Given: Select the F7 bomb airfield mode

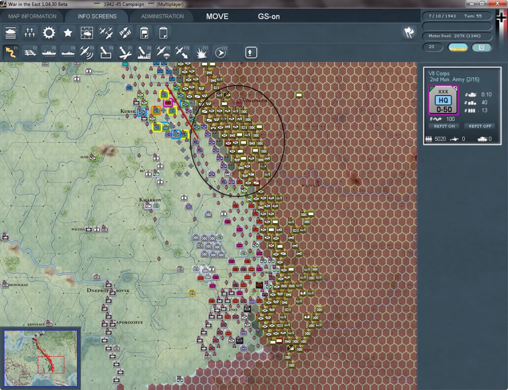Looking at the screenshot, I should click(x=125, y=52).
